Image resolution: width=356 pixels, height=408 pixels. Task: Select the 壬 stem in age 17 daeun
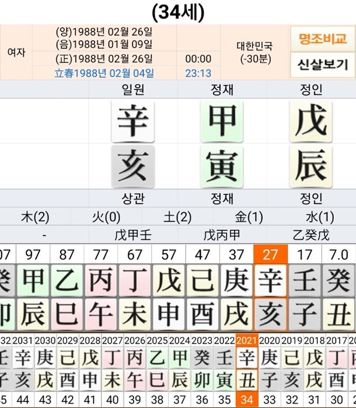click(x=305, y=280)
